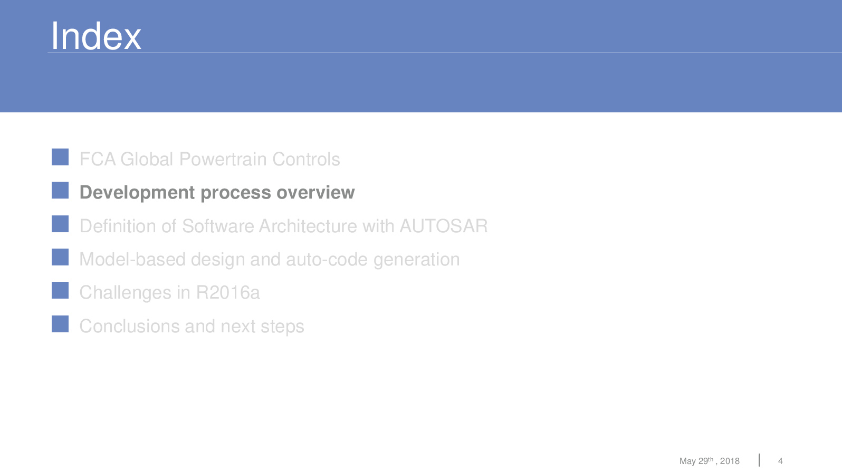Select FCA Global Powertrain Controls text
Viewport: 842px width, 474px height.
(209, 159)
